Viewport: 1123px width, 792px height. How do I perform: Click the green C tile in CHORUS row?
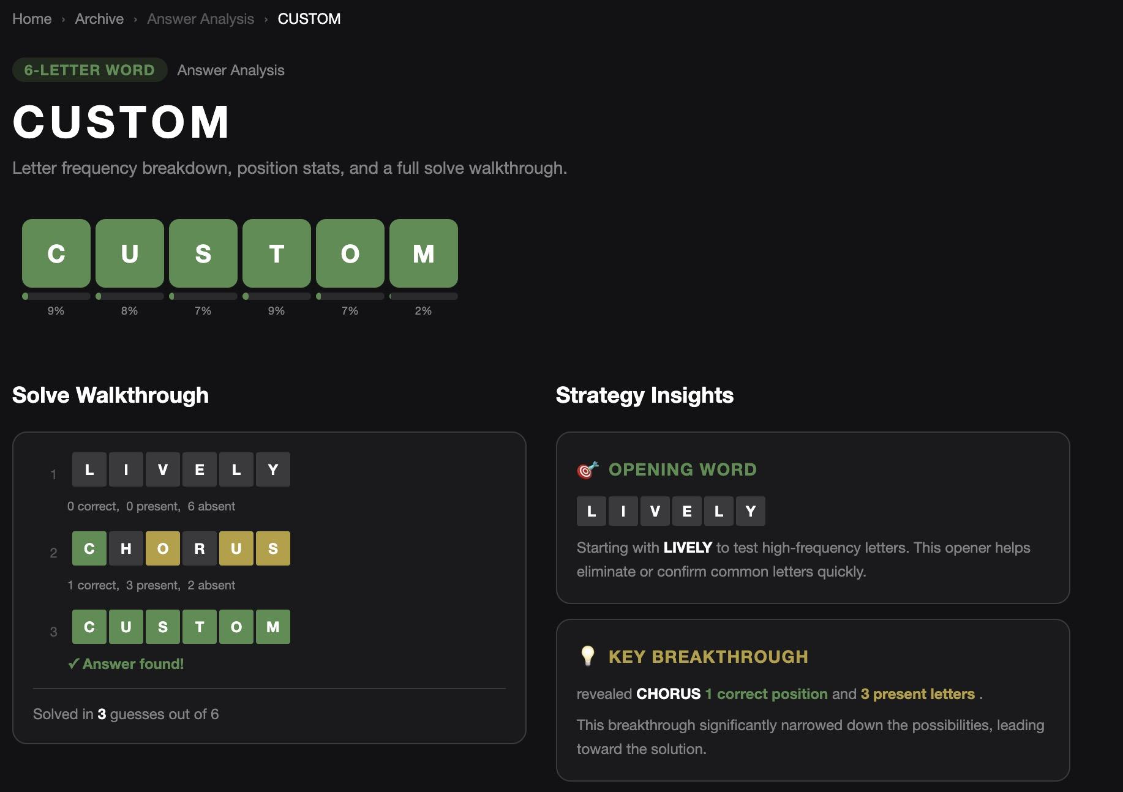(89, 548)
